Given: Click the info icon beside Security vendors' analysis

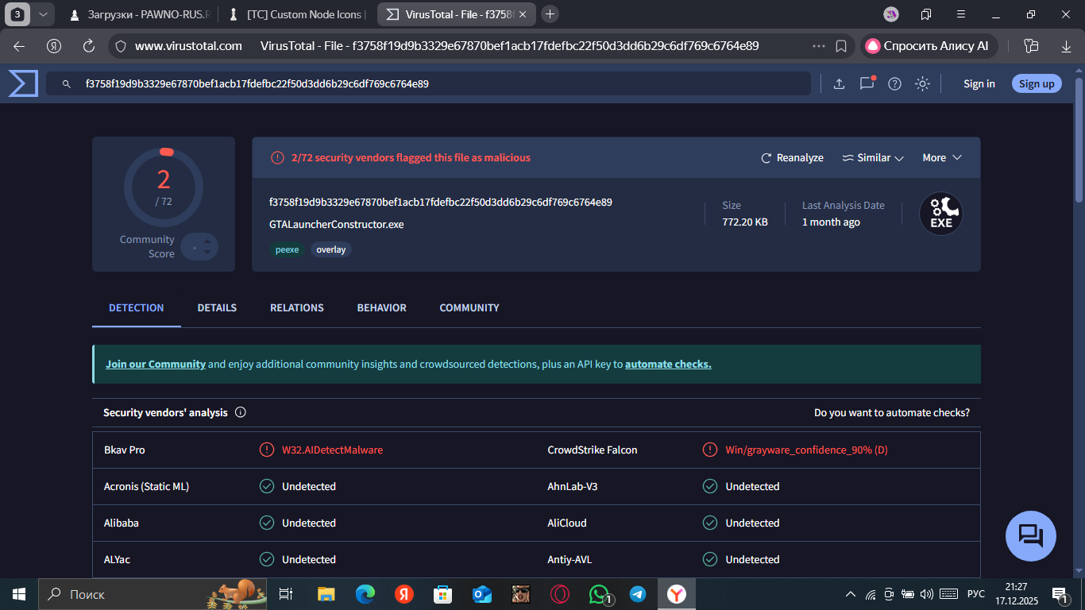Looking at the screenshot, I should (241, 413).
